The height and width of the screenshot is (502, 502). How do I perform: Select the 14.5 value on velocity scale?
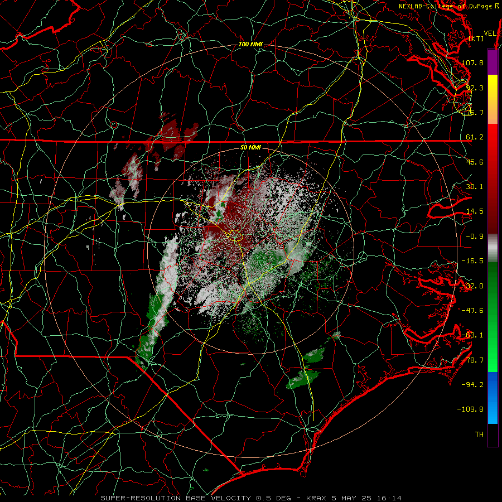[x=475, y=211]
